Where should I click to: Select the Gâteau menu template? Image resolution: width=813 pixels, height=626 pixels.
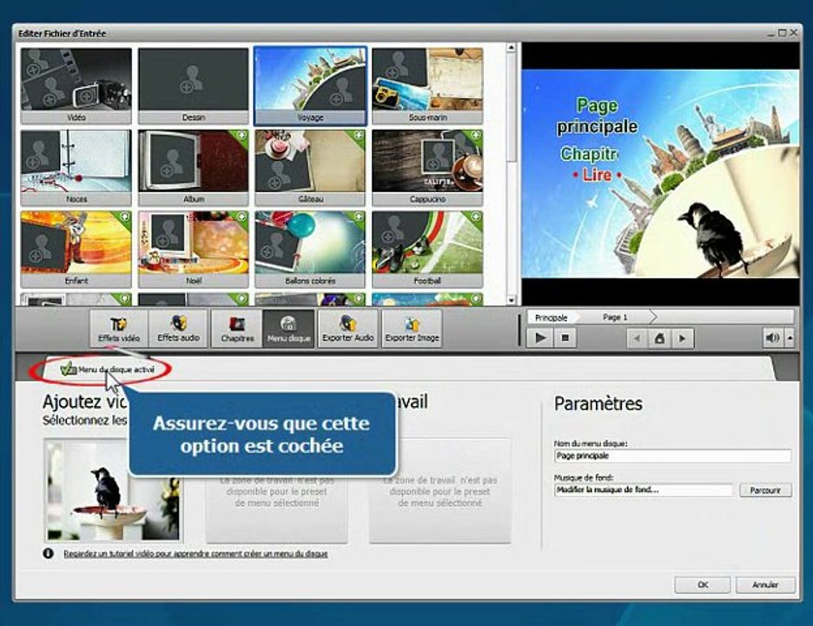point(310,167)
